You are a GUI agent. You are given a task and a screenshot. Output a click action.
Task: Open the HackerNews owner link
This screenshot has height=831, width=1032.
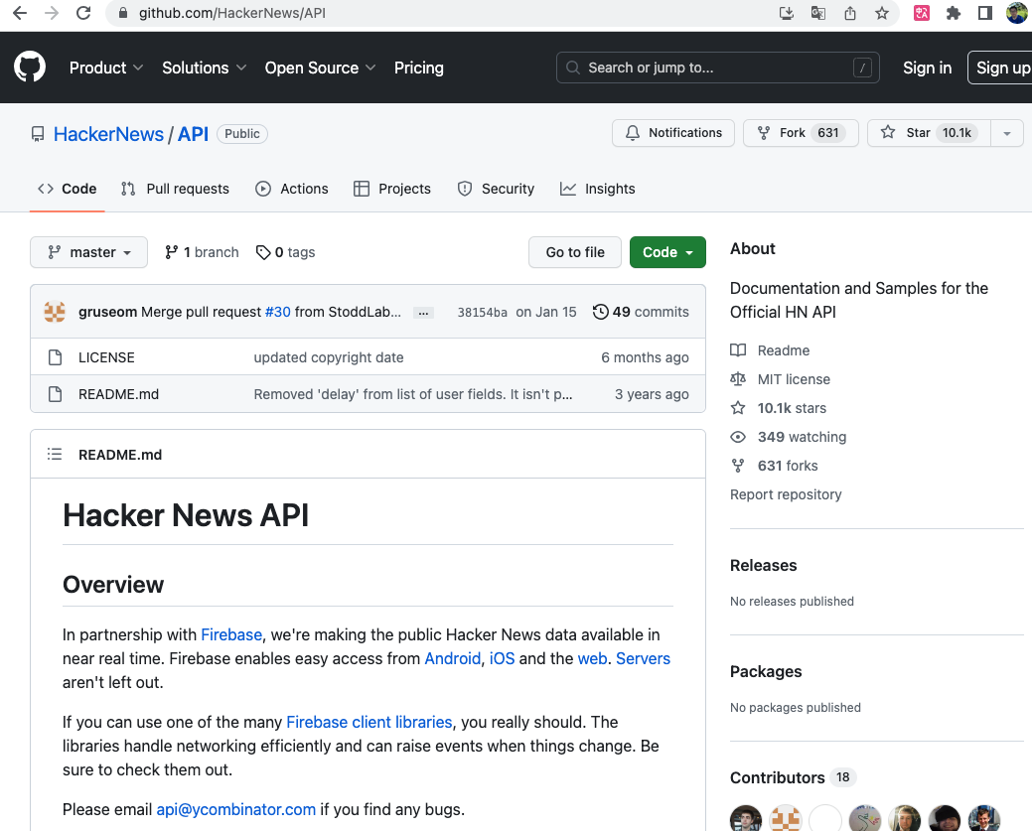coord(108,134)
